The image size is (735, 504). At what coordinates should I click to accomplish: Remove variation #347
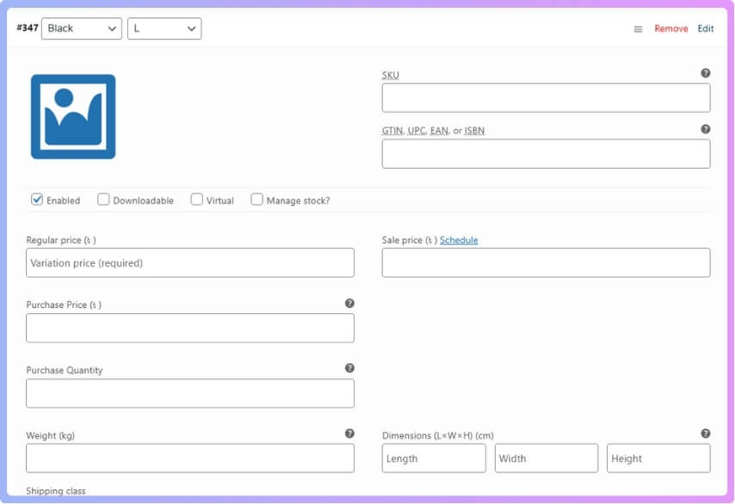[673, 28]
